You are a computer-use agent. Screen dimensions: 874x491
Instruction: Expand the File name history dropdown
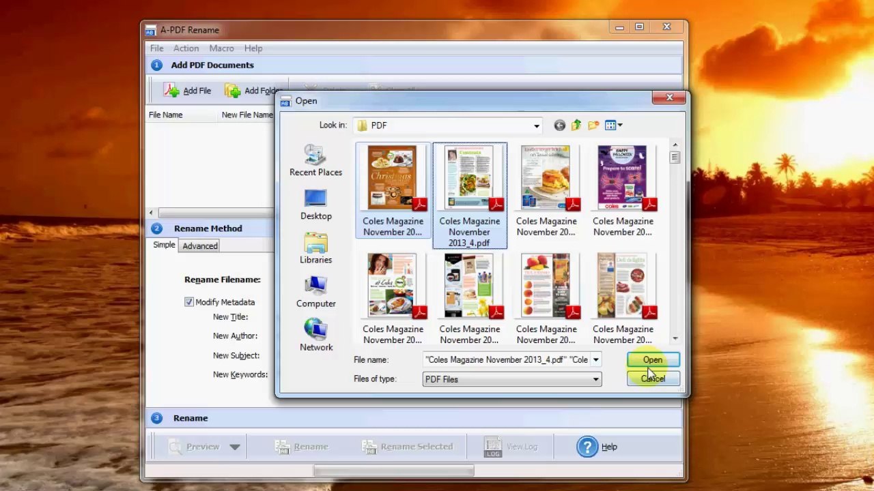click(x=595, y=360)
